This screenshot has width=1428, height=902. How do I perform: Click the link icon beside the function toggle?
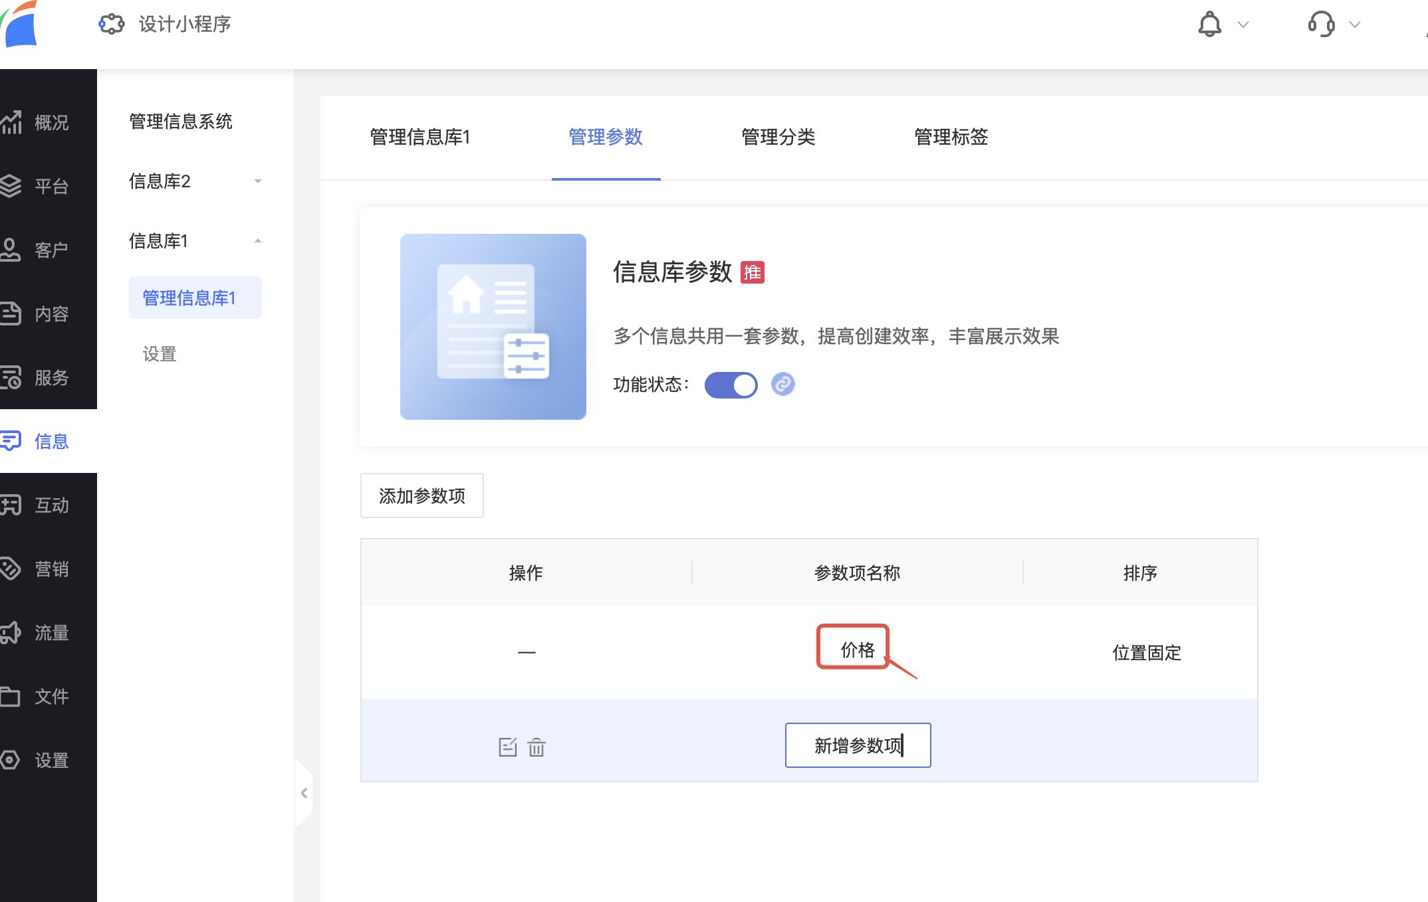click(x=782, y=384)
